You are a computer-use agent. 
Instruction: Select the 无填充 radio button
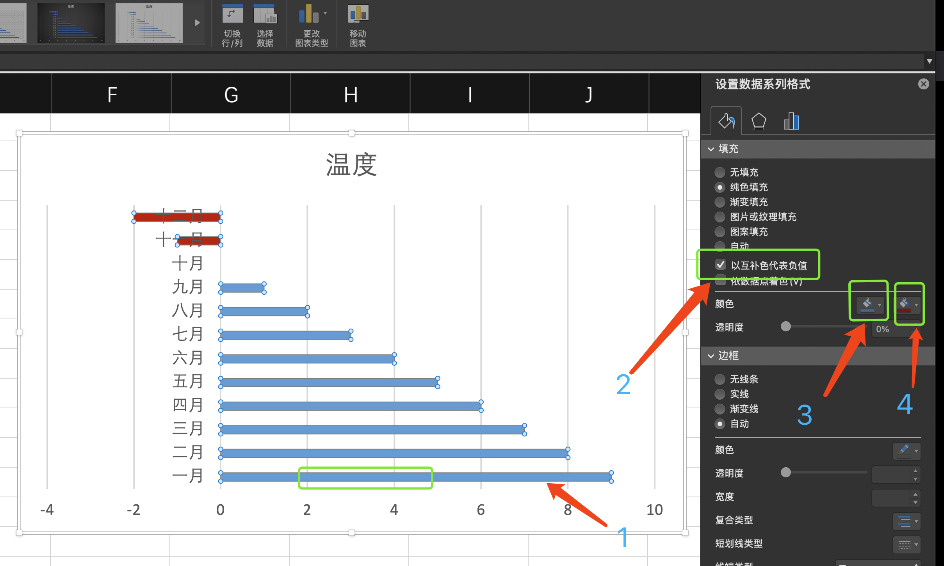point(720,172)
